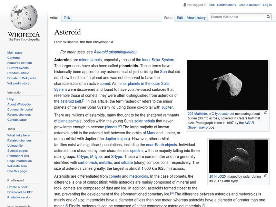Follow the near-Earth objects link

pos(161,145)
